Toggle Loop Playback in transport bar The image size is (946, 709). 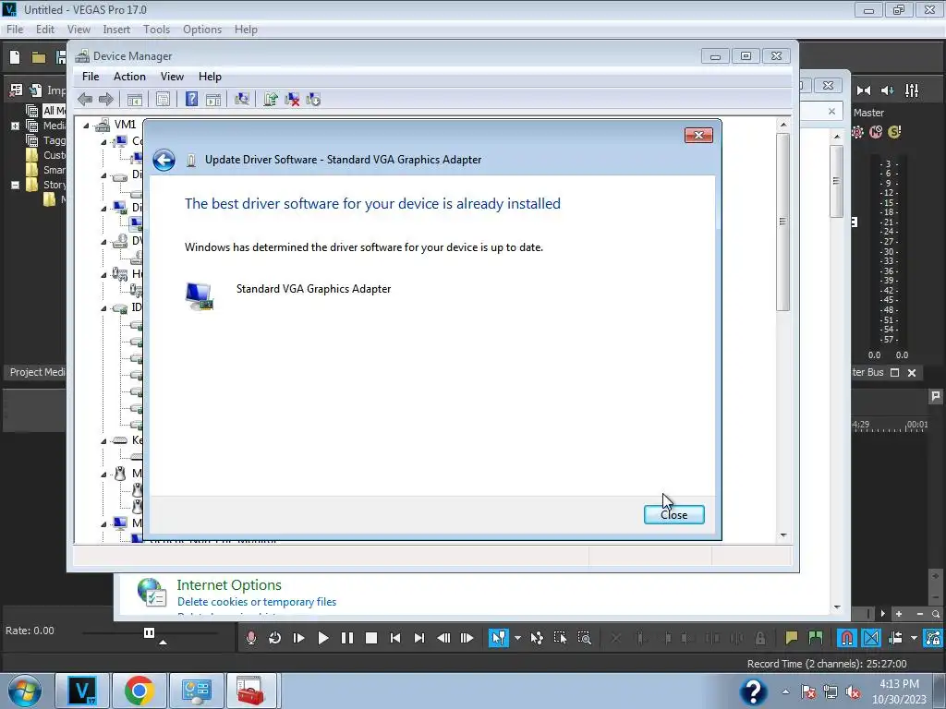274,638
